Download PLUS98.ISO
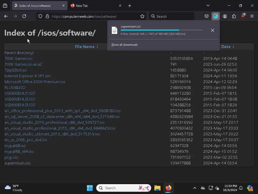258x194 pixels. coord(15,88)
